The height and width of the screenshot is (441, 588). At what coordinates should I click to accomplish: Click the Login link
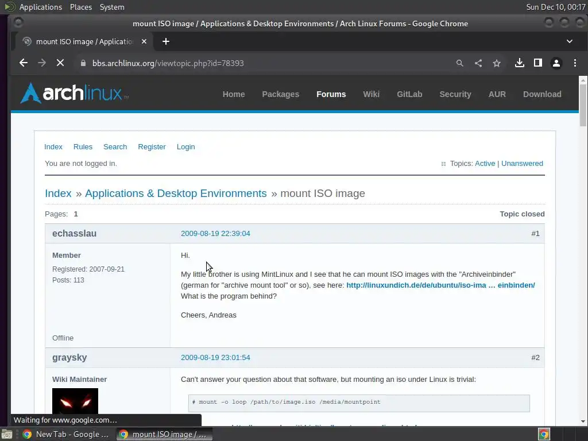(185, 146)
